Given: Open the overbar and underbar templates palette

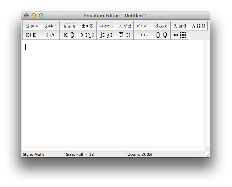Looking at the screenshot, I should (124, 35).
